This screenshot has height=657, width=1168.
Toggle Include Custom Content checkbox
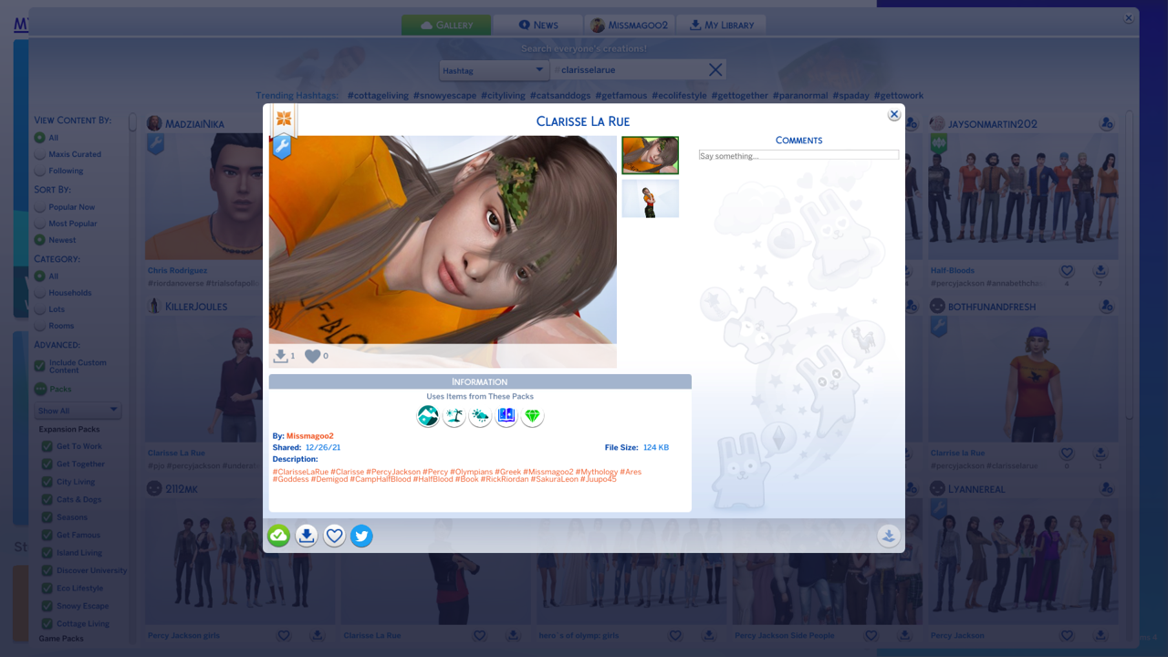tap(40, 366)
